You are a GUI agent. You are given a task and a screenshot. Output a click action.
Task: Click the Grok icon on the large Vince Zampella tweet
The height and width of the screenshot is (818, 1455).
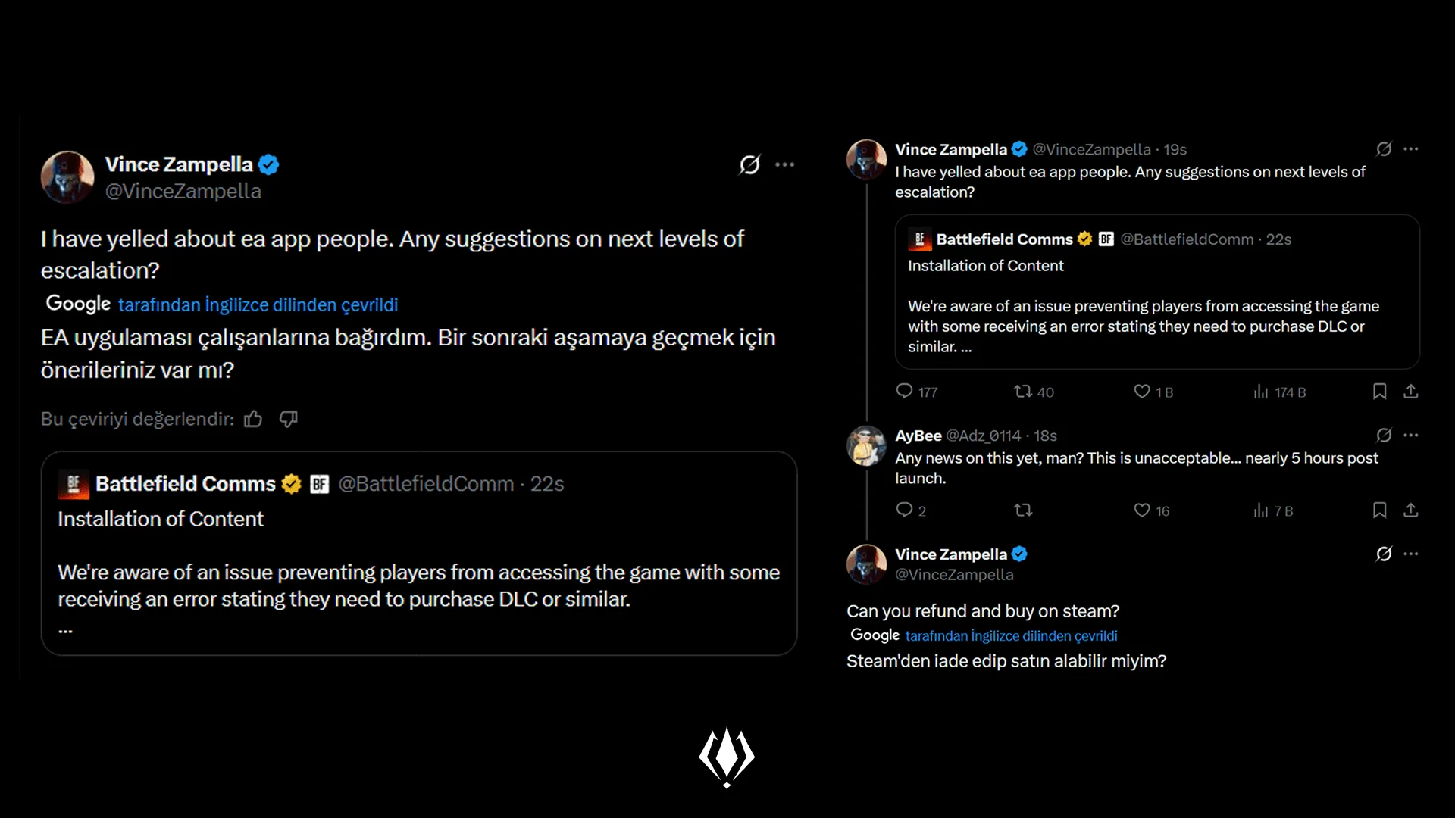click(x=749, y=164)
